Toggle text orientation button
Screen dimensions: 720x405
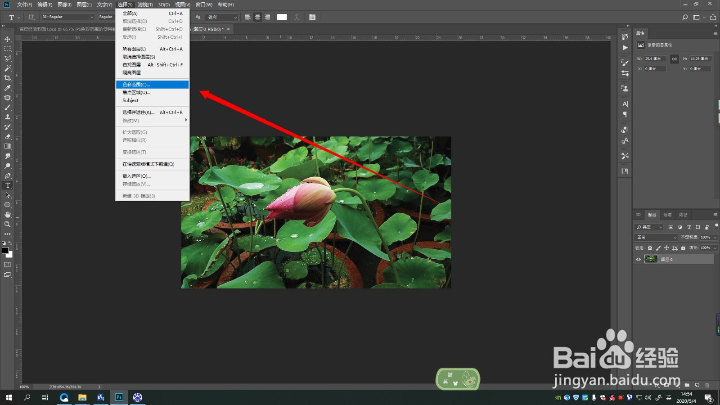[x=31, y=17]
